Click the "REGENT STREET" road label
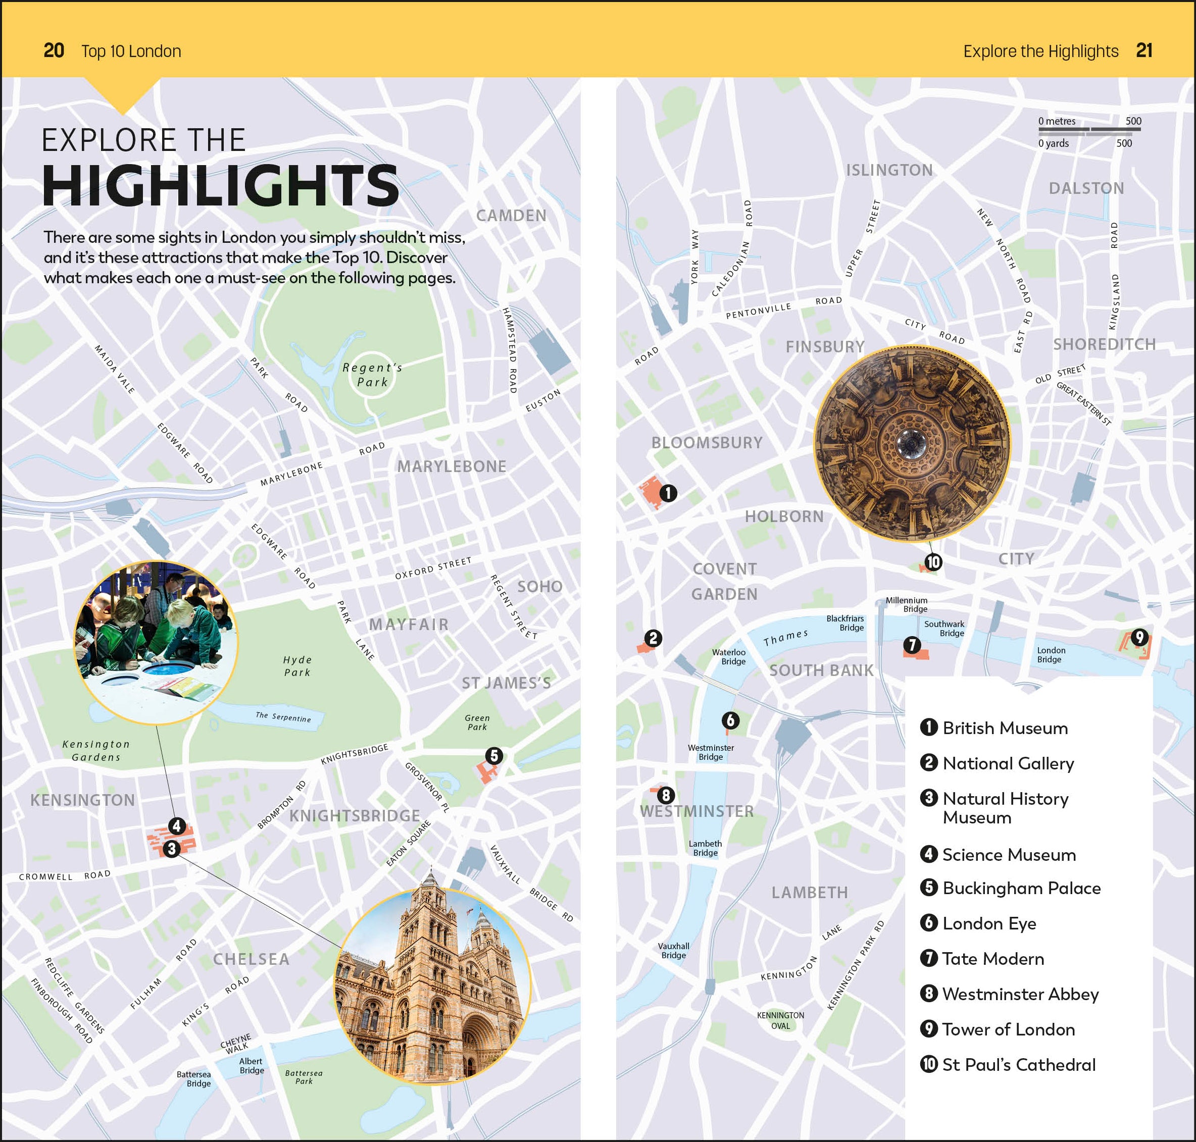 point(514,606)
